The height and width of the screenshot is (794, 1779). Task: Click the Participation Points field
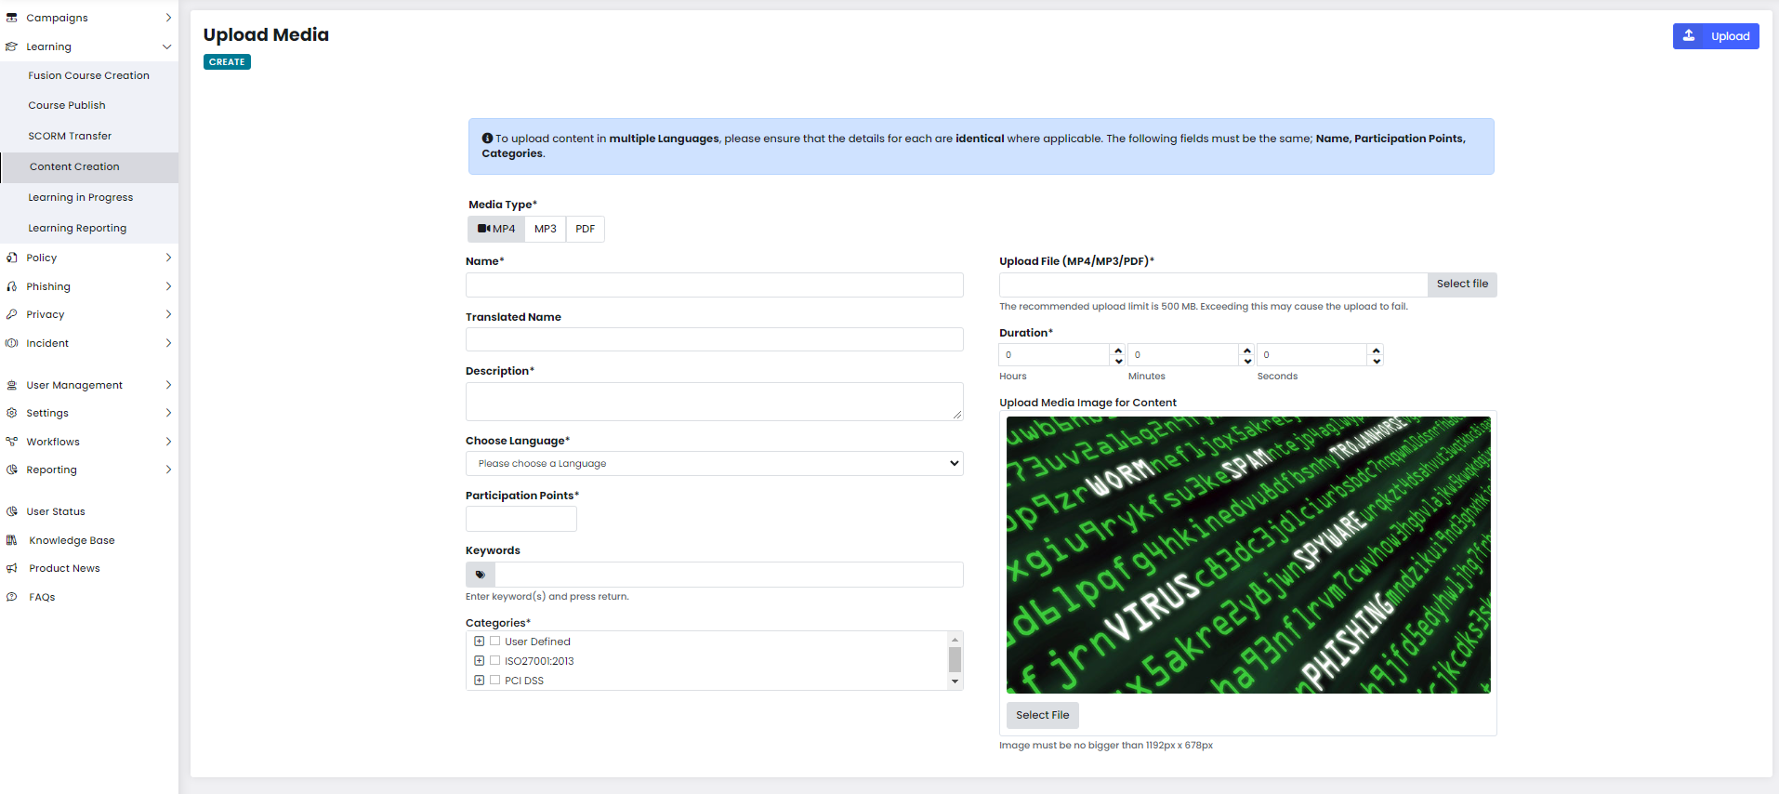[x=521, y=519]
